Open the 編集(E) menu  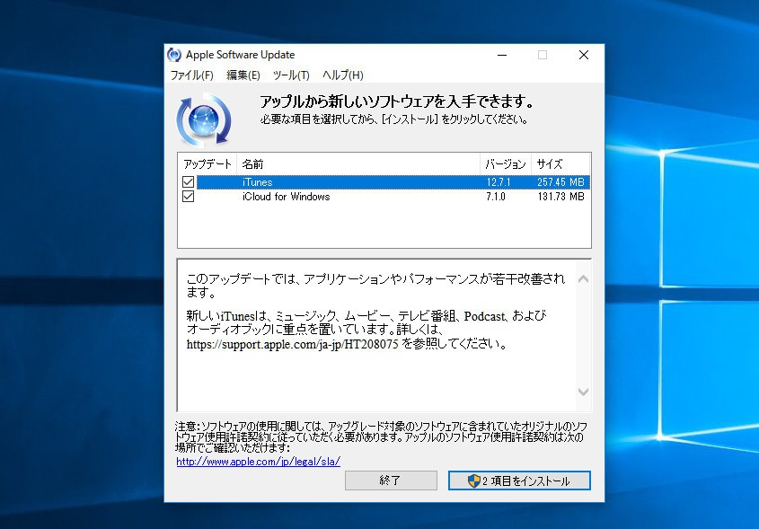point(243,75)
